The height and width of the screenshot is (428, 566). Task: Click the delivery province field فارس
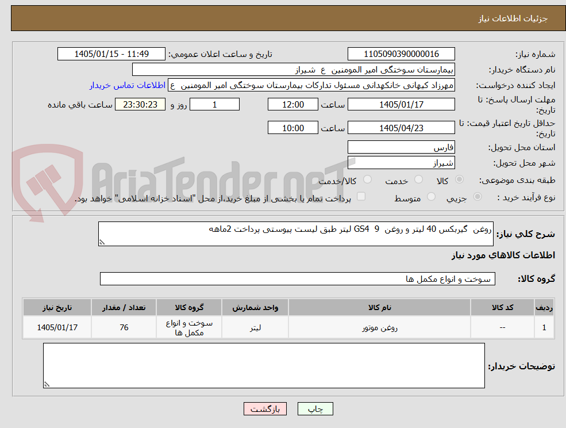tap(401, 147)
